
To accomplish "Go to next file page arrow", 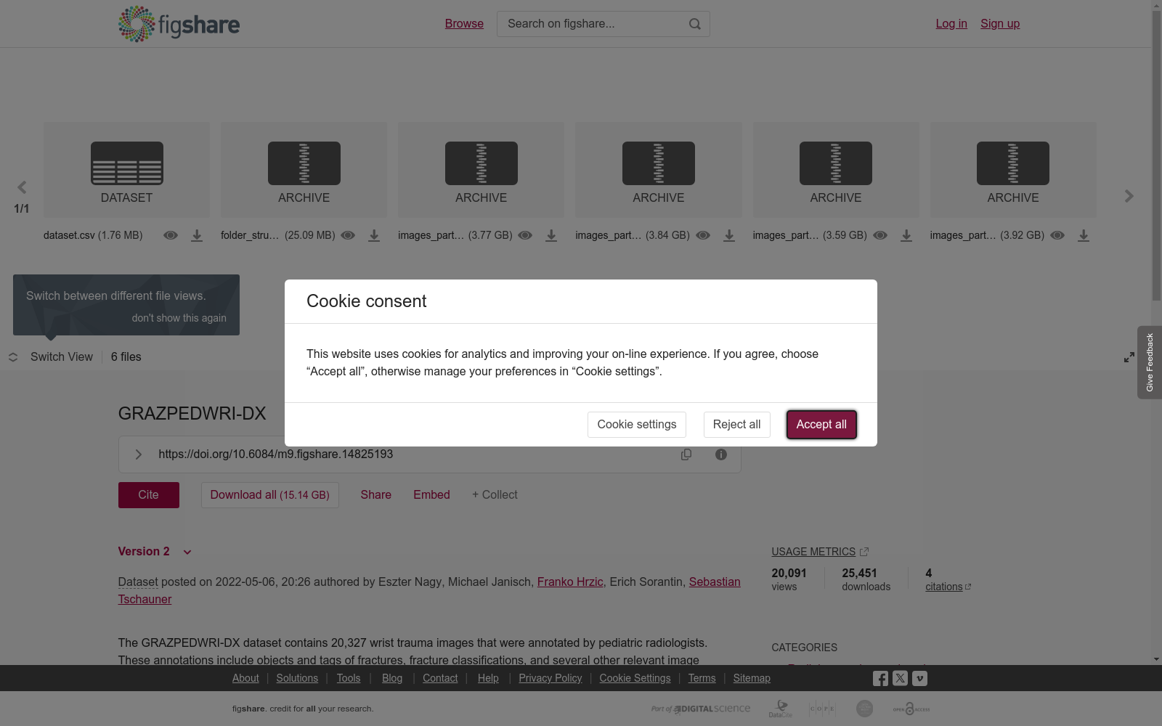I will coord(1129,196).
